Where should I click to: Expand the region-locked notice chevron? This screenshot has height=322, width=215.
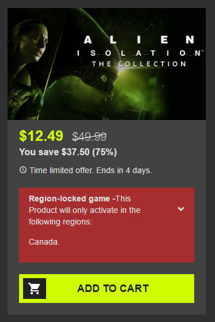[181, 209]
